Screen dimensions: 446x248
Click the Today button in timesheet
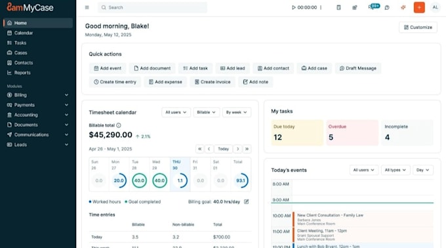coord(223,149)
